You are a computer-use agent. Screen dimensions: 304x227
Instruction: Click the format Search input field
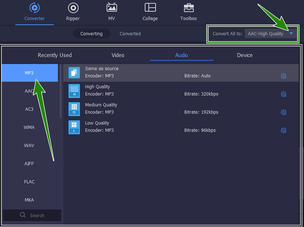tap(32, 215)
